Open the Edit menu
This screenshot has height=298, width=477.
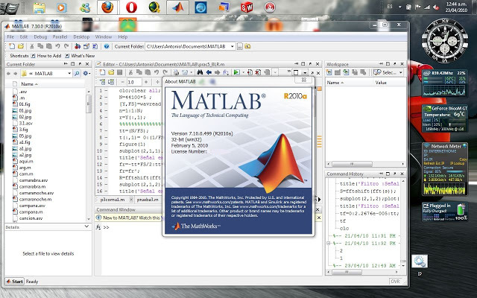23,37
